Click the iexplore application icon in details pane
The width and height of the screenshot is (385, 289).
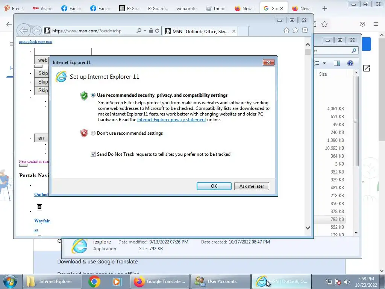[x=80, y=246]
